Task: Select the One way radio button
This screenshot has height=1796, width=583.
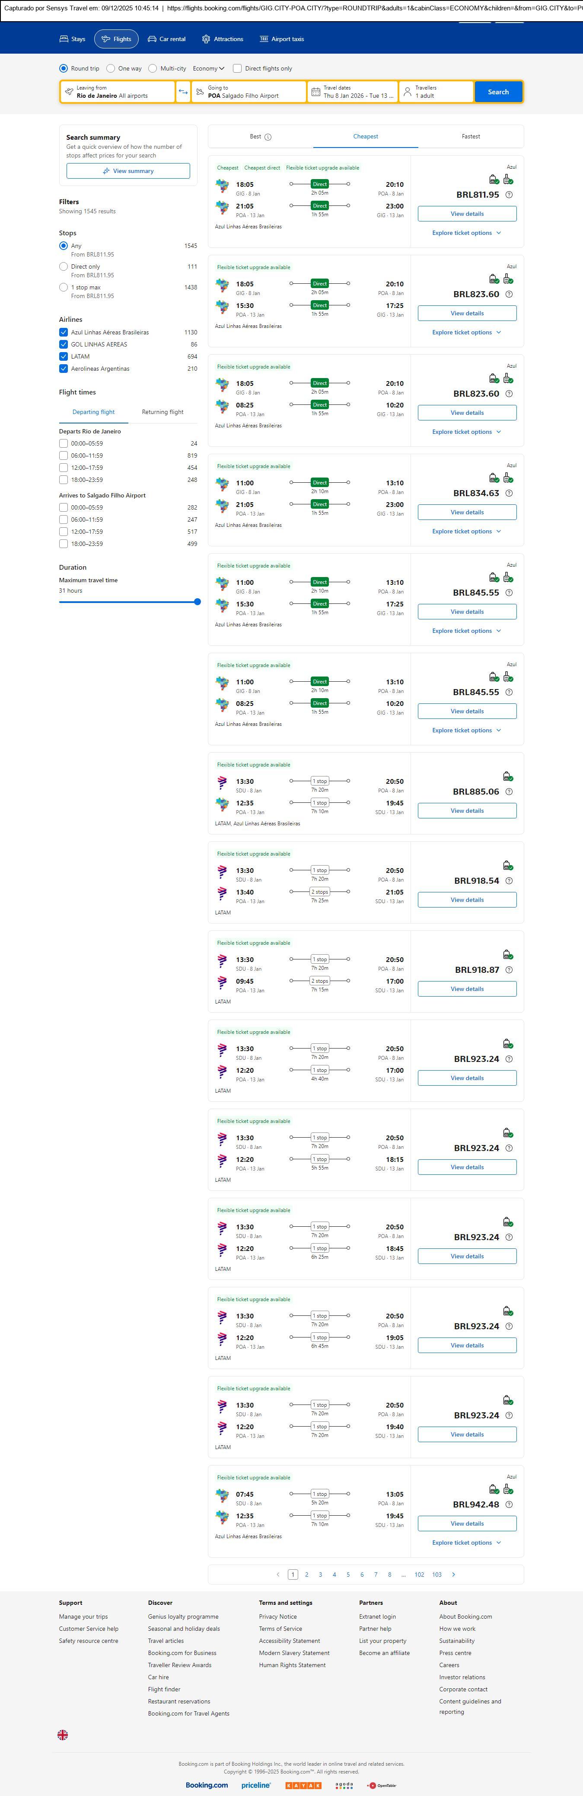Action: click(113, 68)
